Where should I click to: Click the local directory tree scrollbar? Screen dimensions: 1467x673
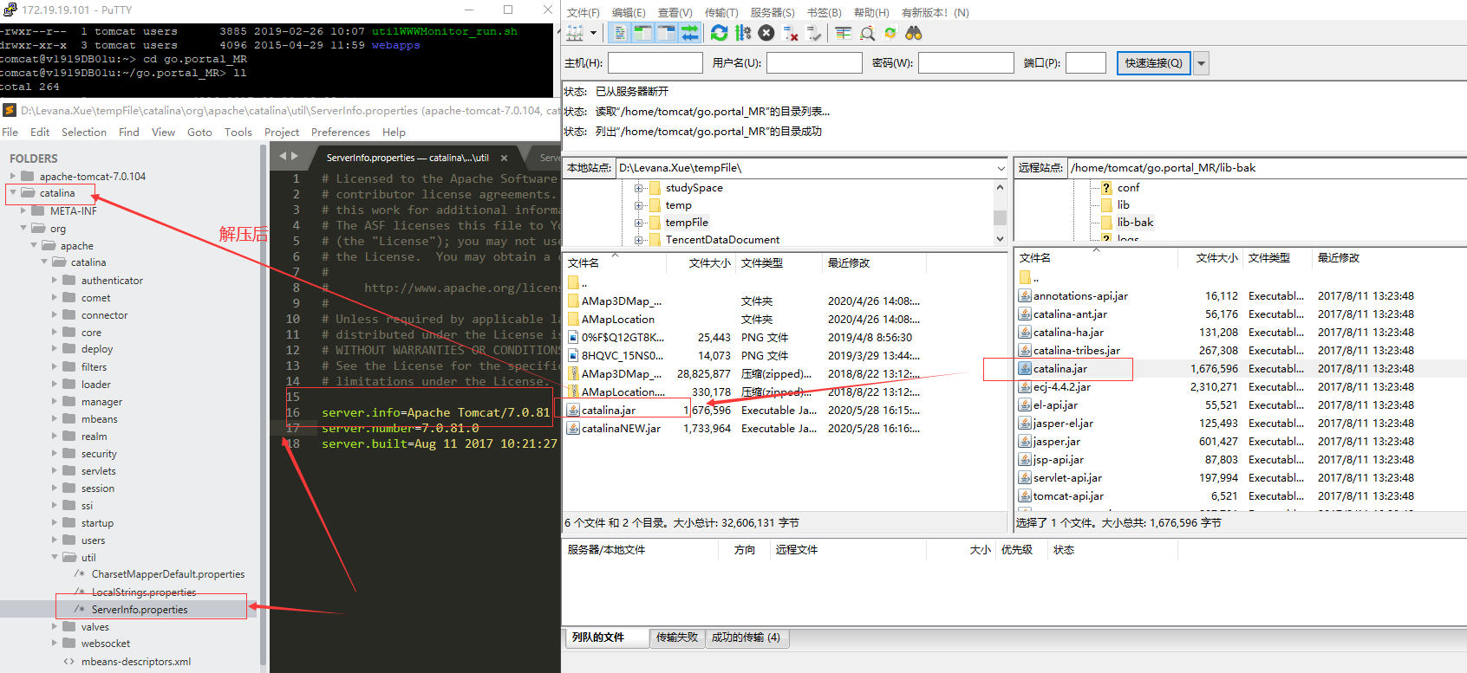coord(1000,217)
